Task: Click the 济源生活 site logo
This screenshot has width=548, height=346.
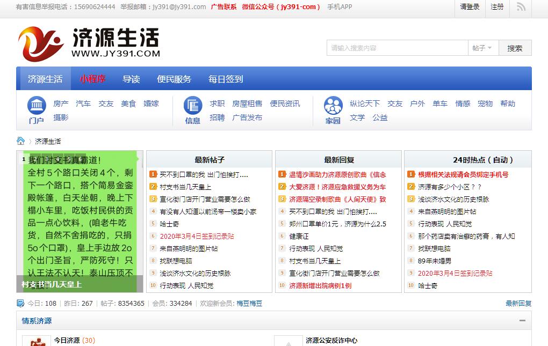Action: 89,43
